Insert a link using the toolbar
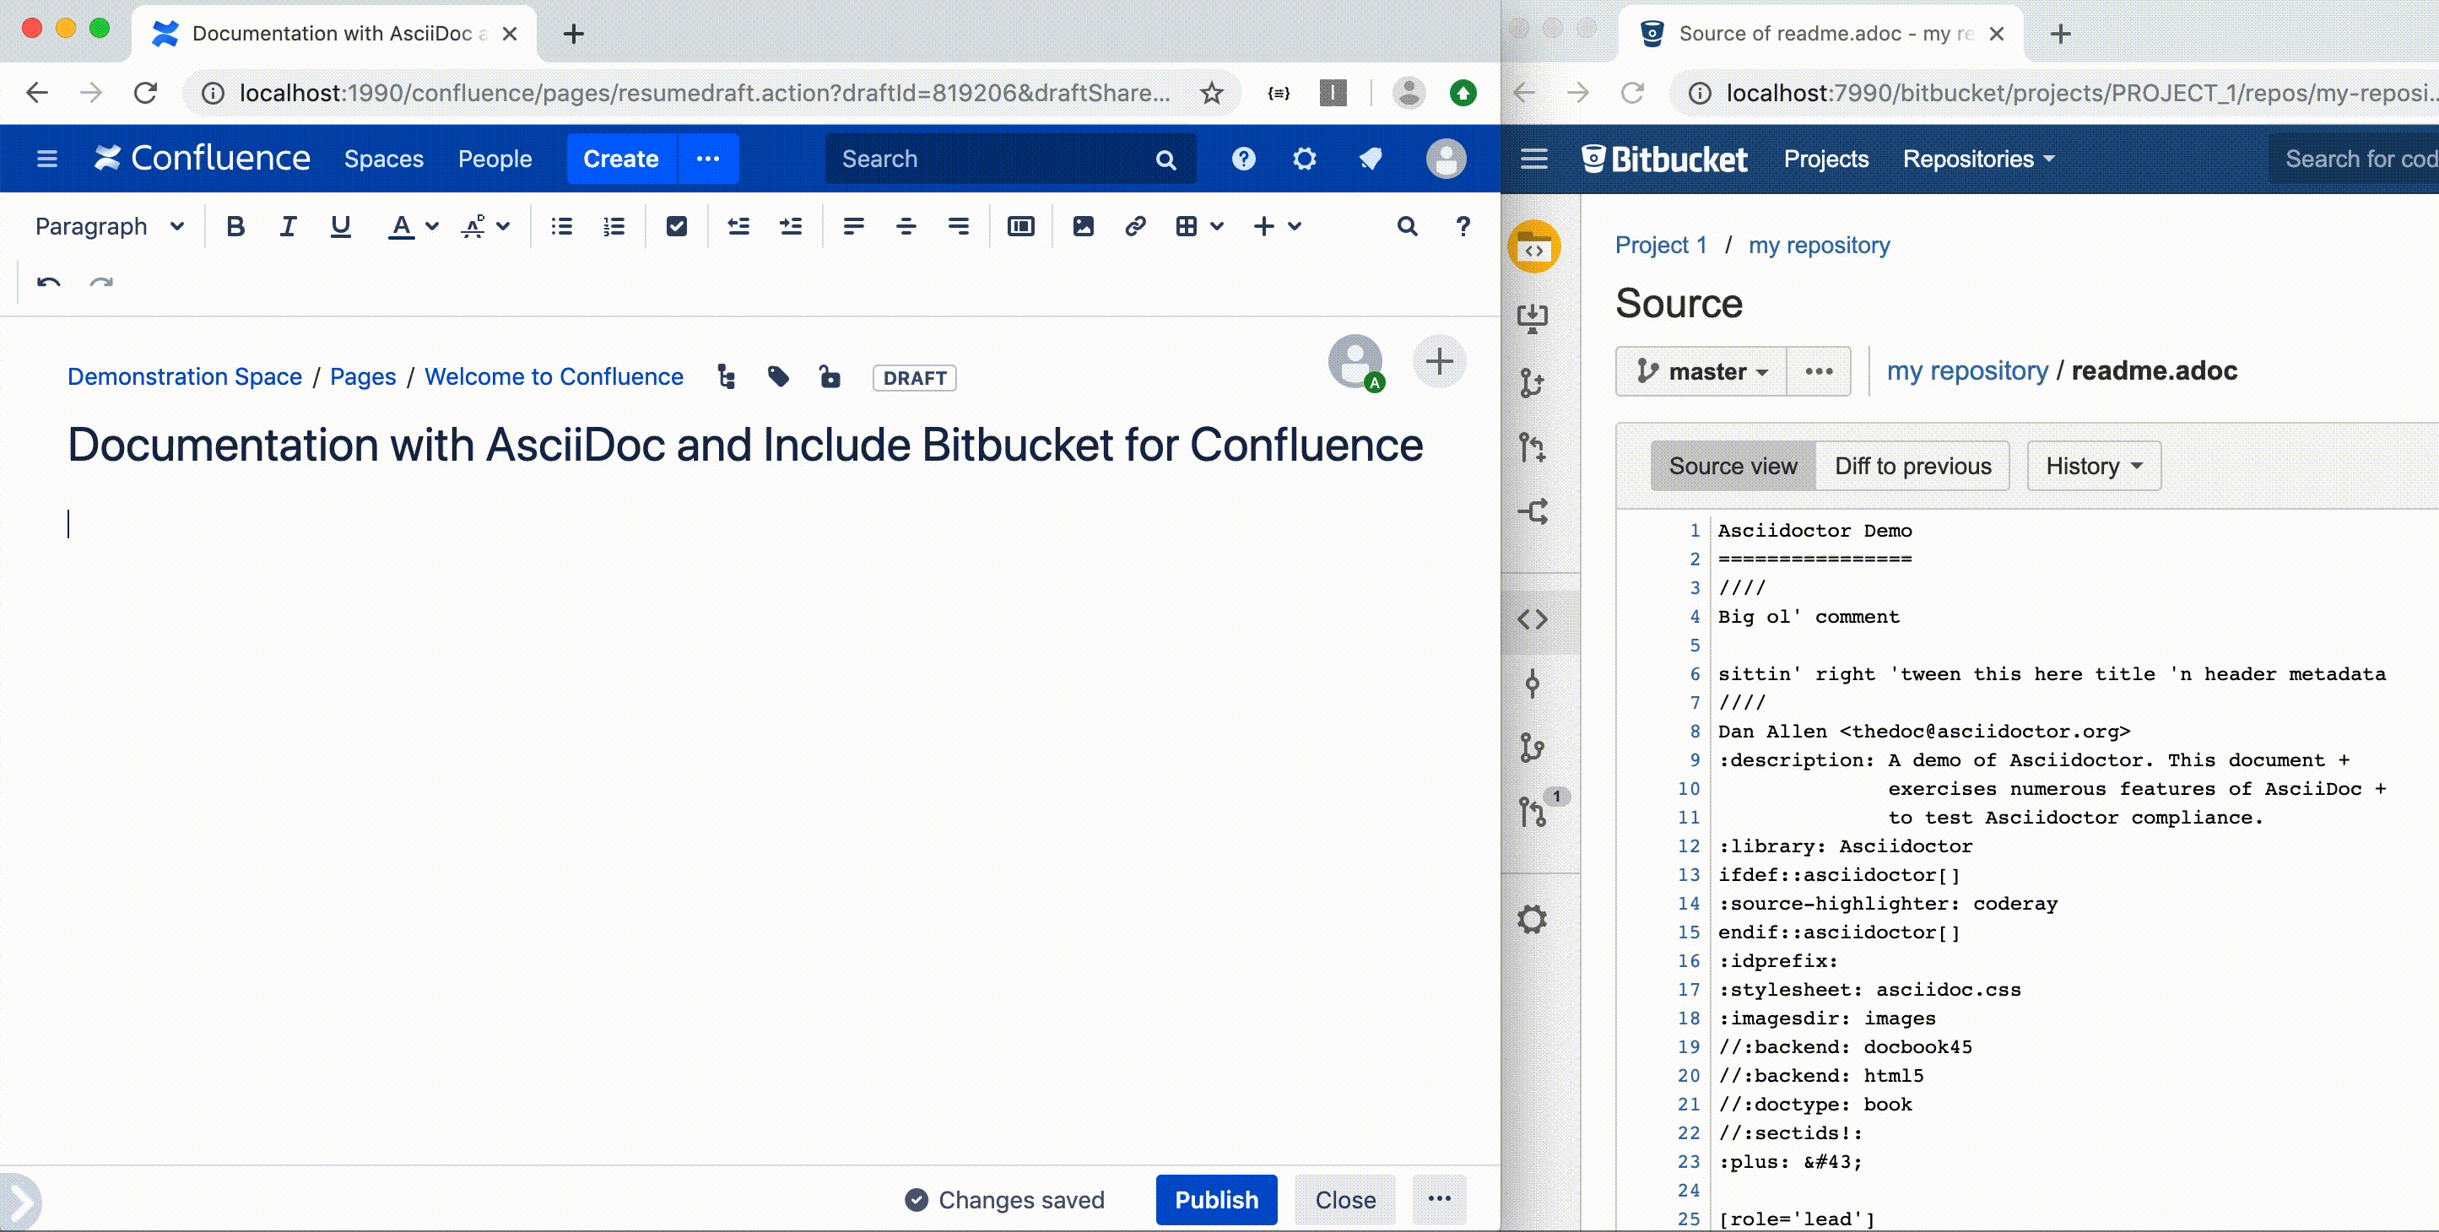 click(x=1134, y=226)
